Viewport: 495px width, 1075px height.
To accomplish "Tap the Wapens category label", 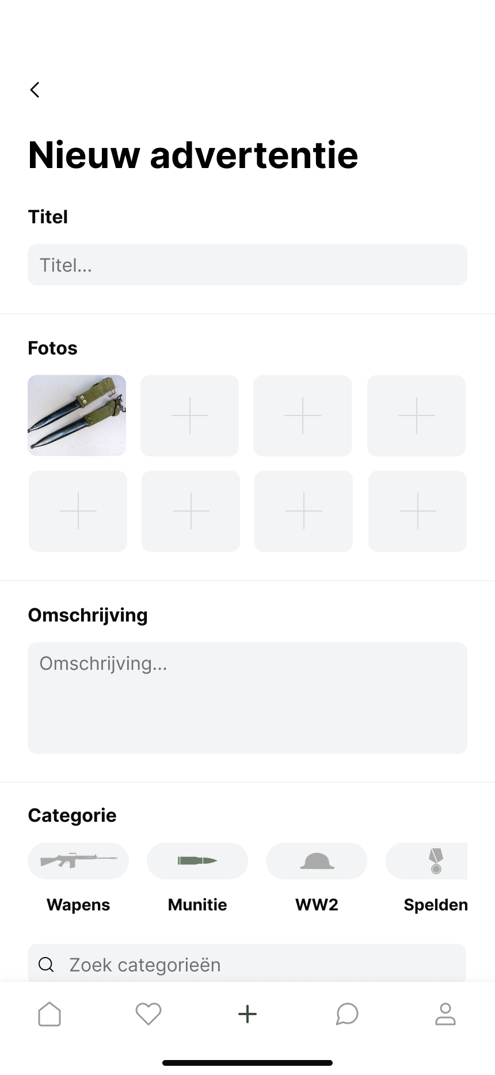I will click(x=78, y=905).
